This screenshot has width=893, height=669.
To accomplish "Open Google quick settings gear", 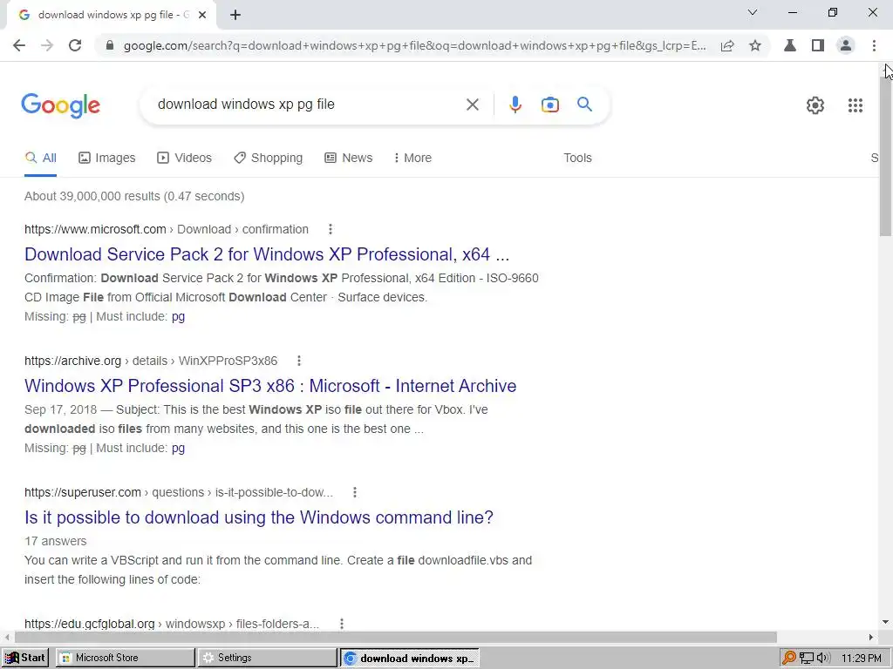I will [815, 105].
